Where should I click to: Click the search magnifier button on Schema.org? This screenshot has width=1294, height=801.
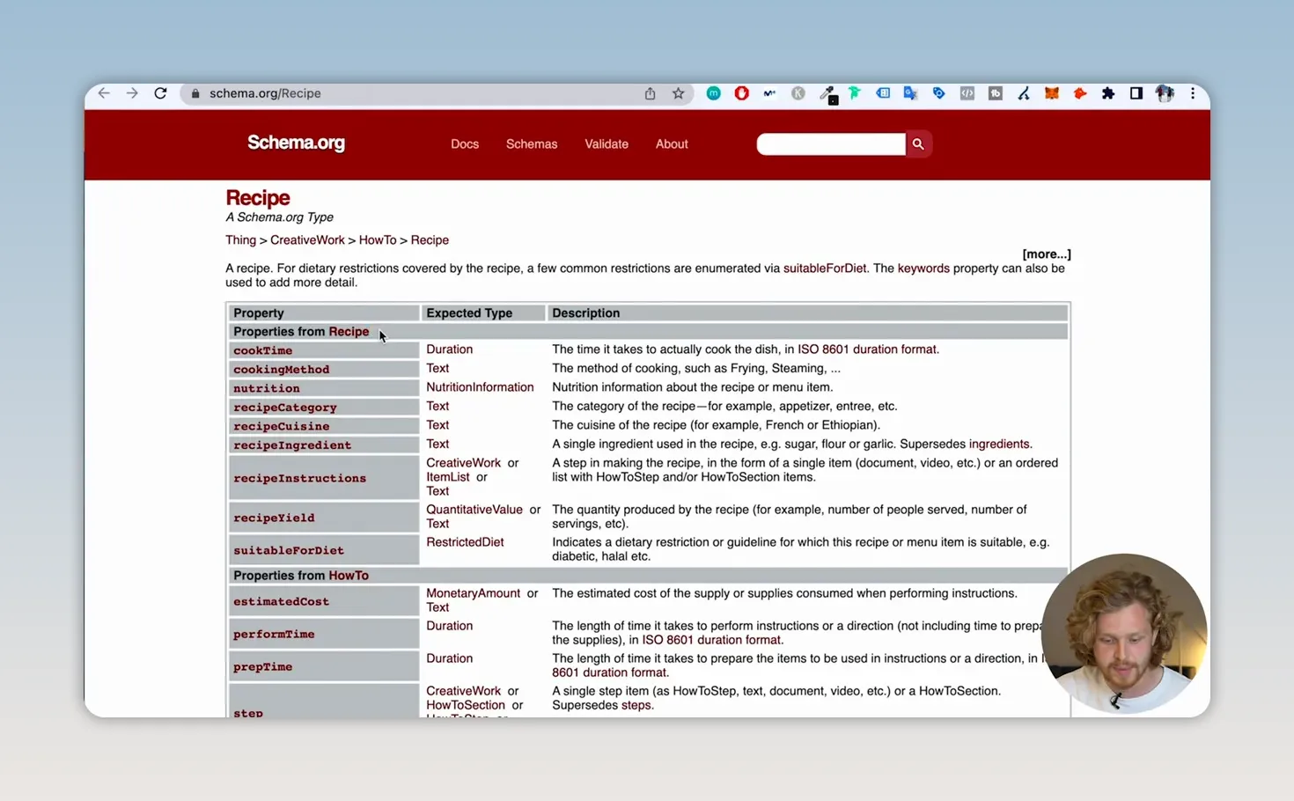918,144
